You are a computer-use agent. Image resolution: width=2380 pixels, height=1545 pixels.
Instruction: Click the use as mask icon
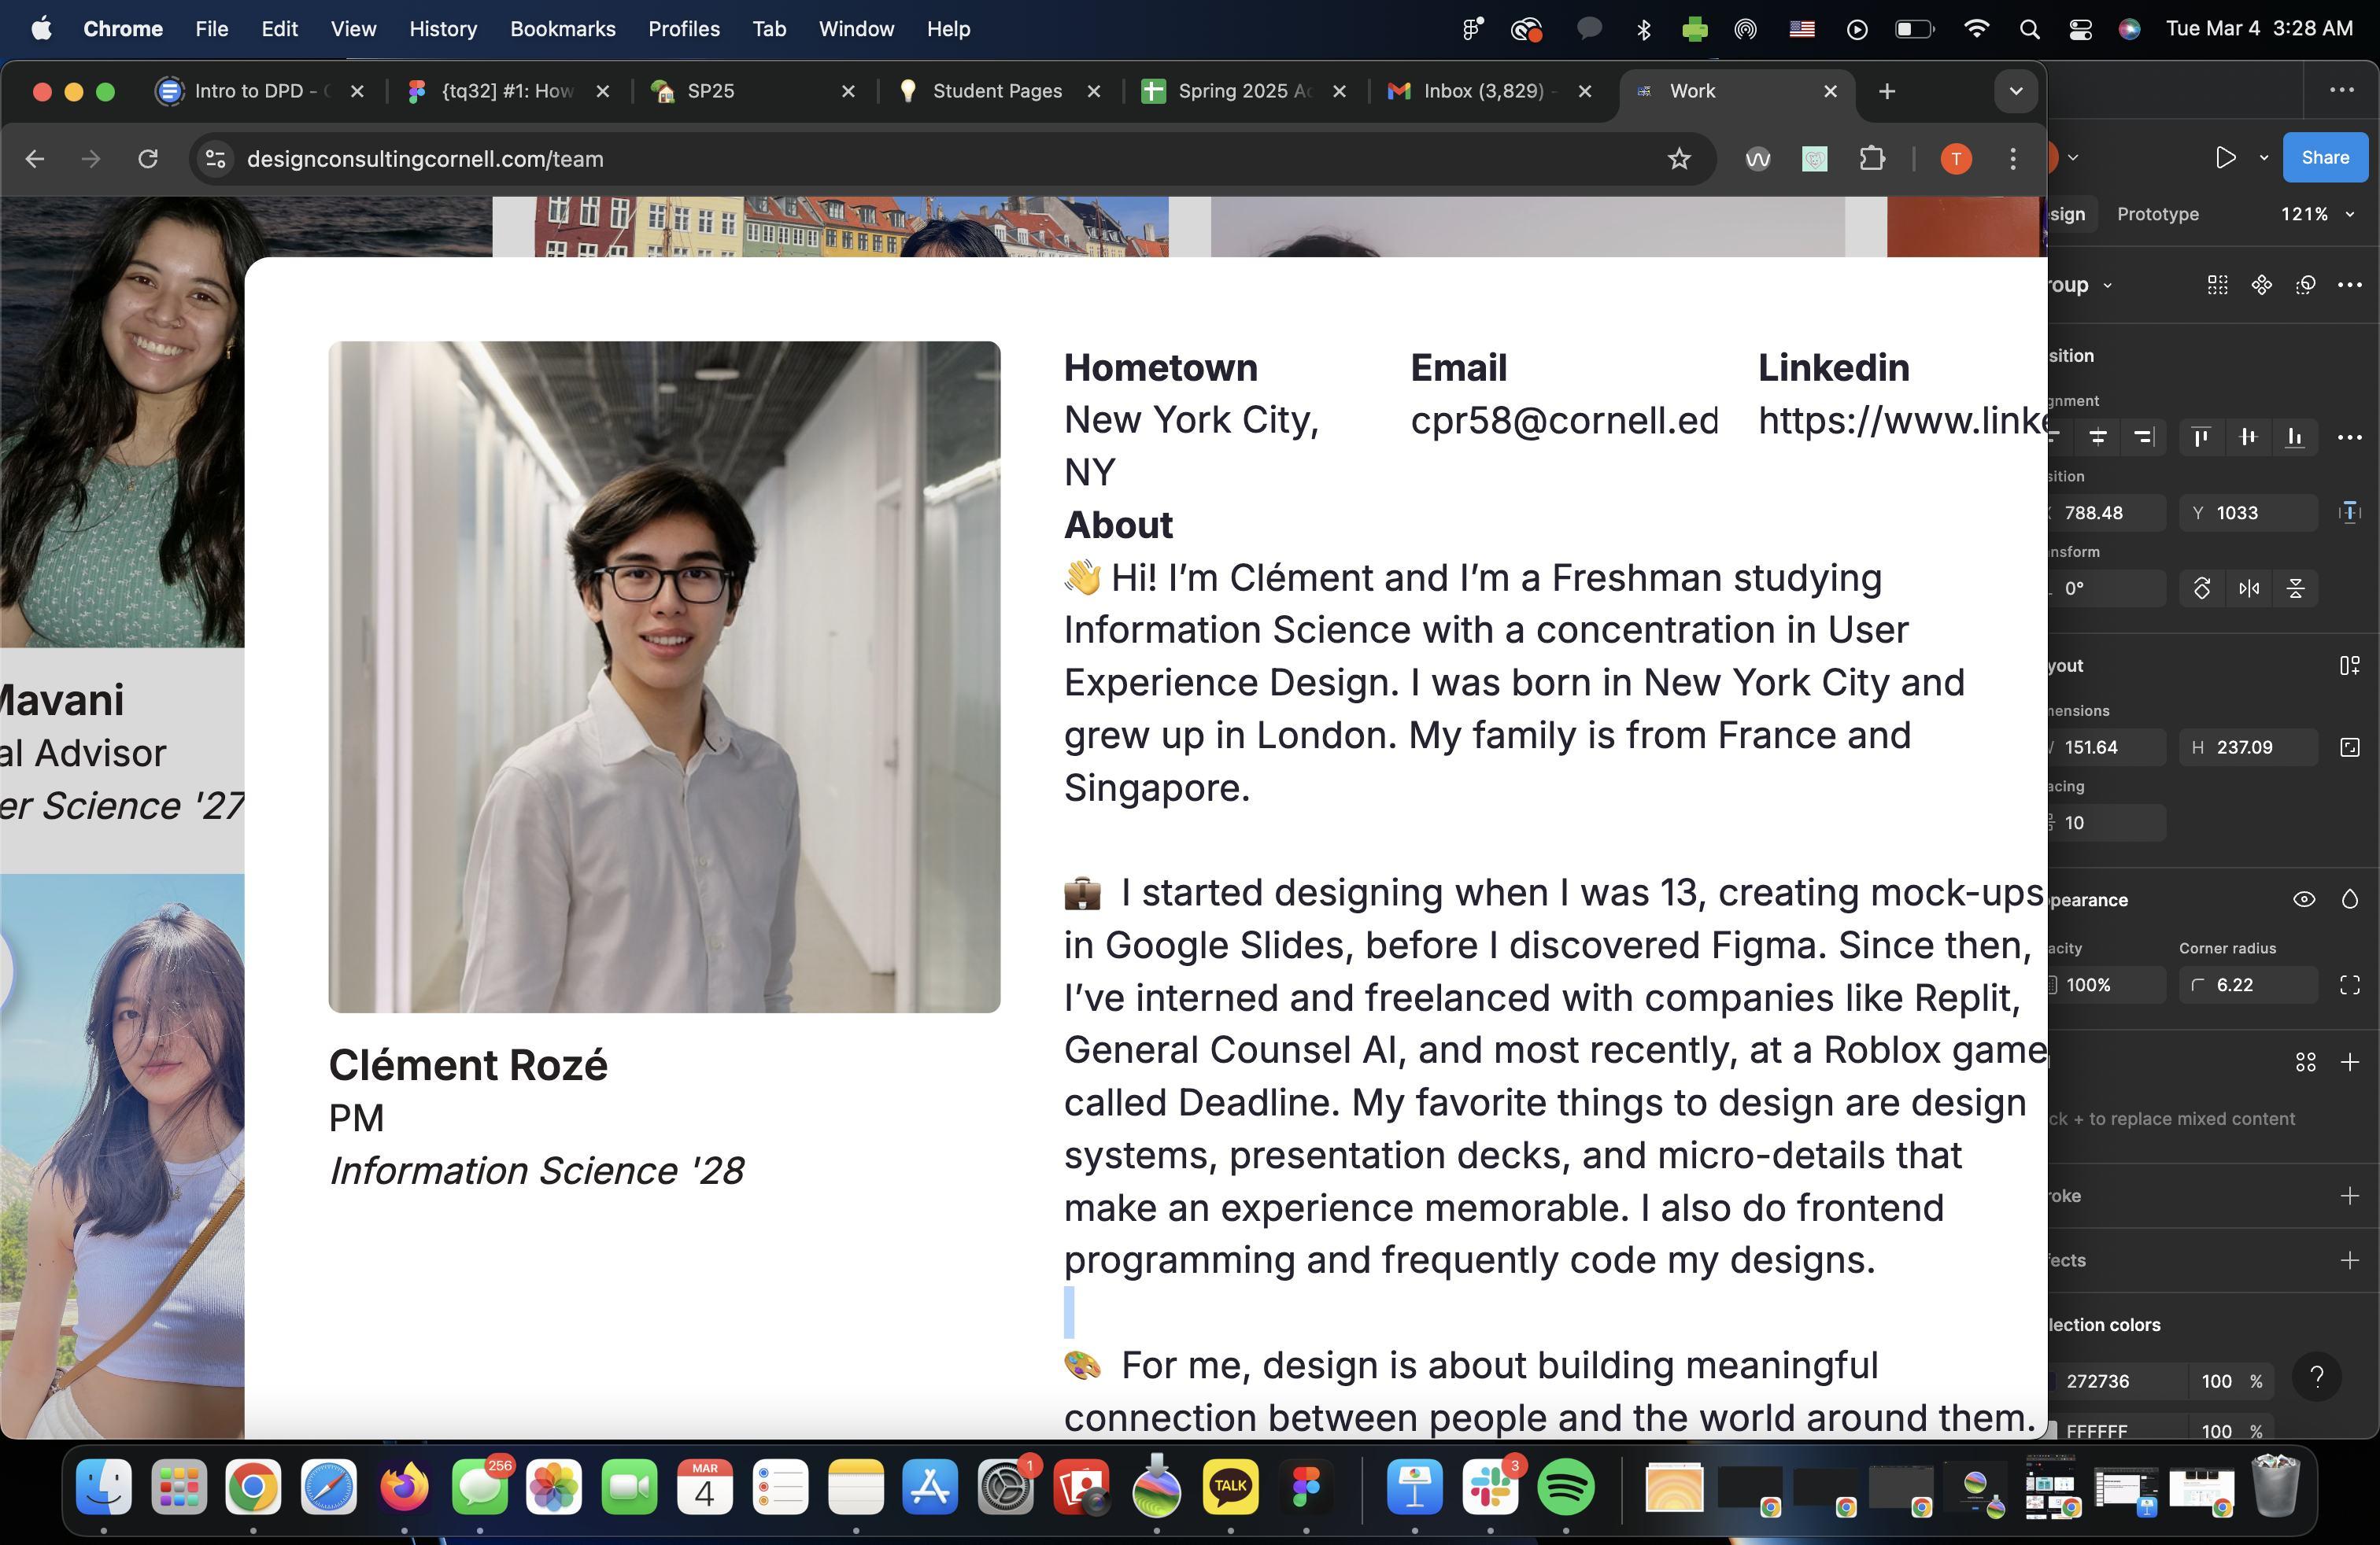click(2305, 286)
